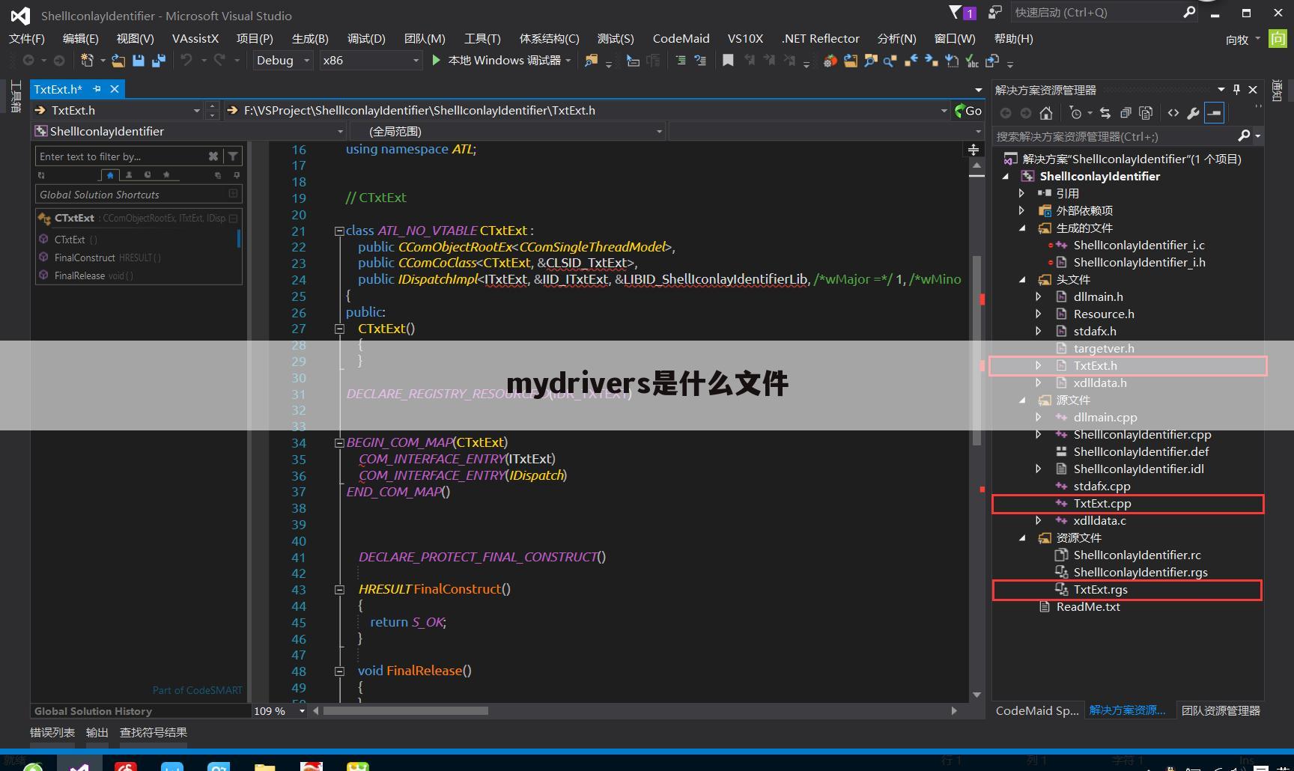Open the 错误列表 panel tab
The width and height of the screenshot is (1294, 771).
52,733
